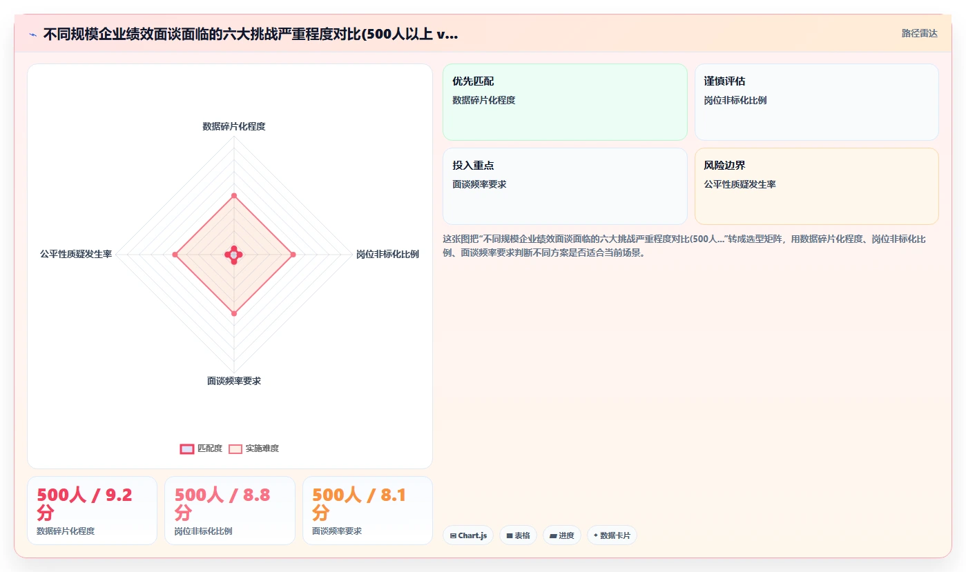Click the 实施难度 legend color box

pyautogui.click(x=235, y=448)
